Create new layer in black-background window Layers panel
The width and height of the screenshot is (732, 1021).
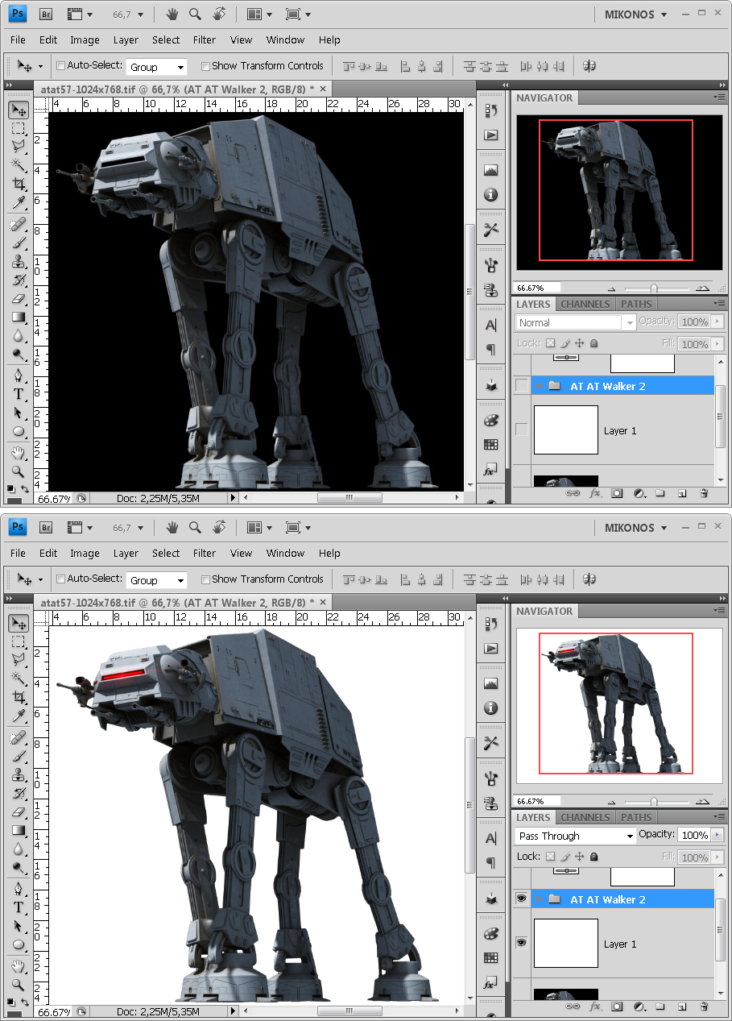682,492
